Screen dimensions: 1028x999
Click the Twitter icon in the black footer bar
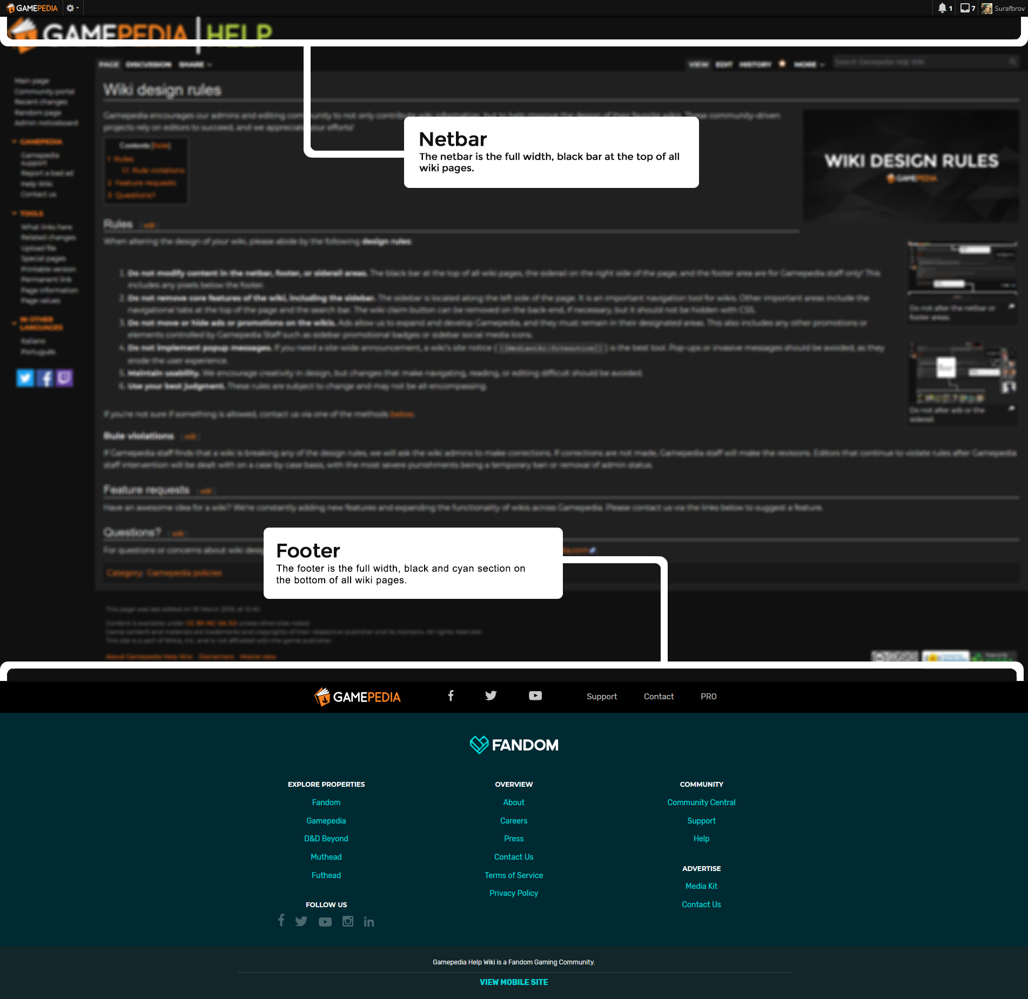pyautogui.click(x=491, y=696)
